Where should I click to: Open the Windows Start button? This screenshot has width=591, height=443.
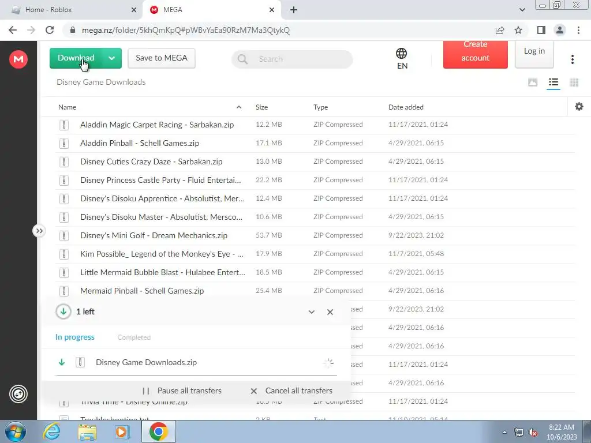(16, 431)
